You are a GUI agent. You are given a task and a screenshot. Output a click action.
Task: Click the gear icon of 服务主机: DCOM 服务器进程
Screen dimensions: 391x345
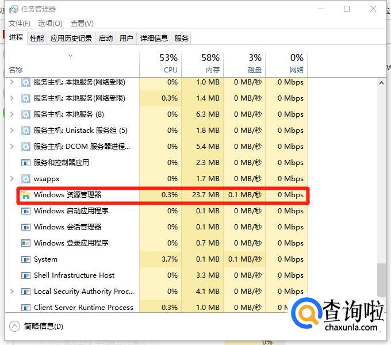tap(26, 147)
